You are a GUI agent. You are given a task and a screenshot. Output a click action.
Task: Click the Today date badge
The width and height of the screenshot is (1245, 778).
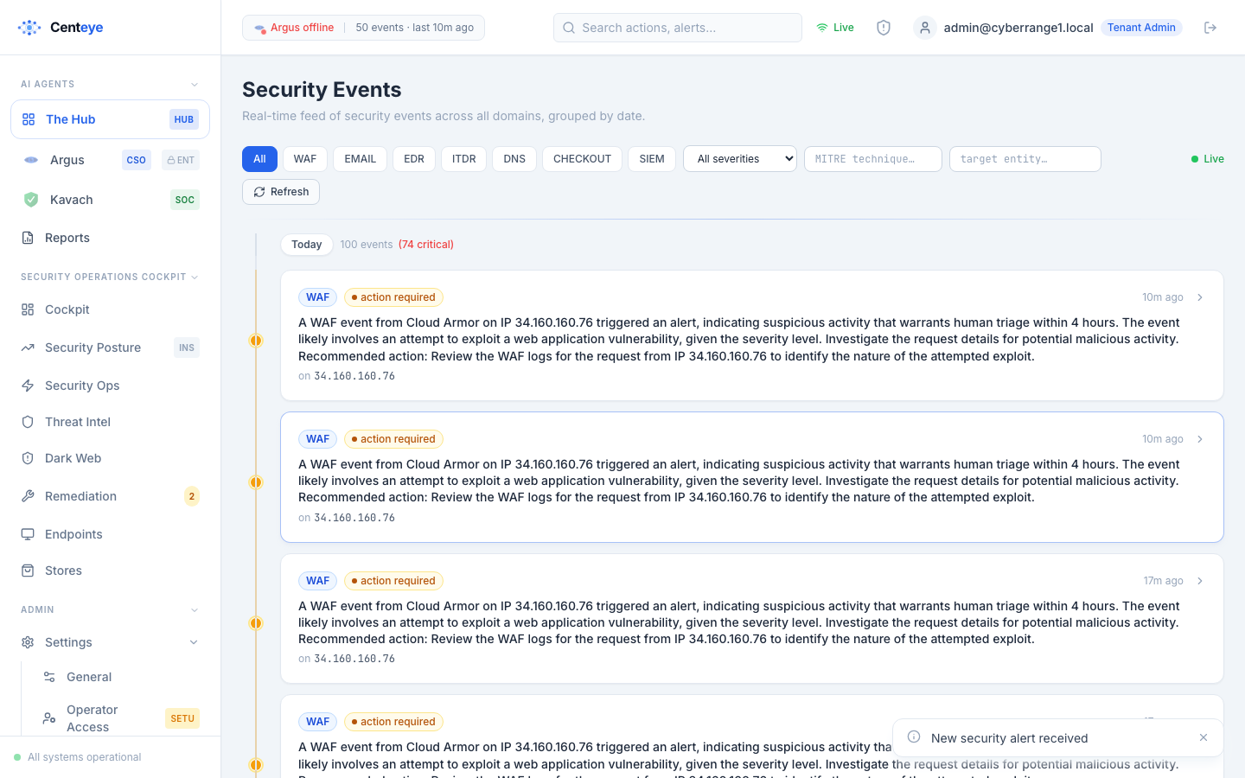(307, 245)
